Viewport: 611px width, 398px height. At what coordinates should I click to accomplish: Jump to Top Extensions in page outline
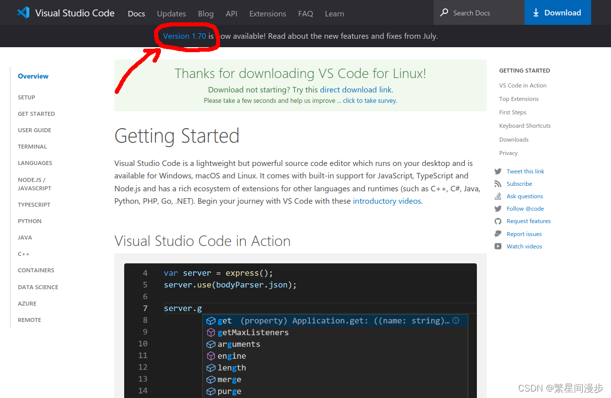tap(519, 99)
